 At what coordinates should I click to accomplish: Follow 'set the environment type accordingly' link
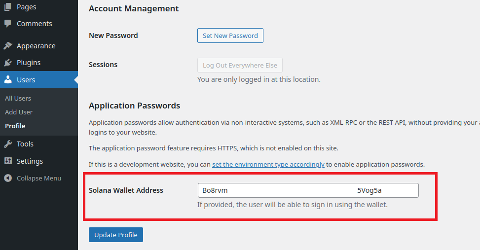coord(268,164)
